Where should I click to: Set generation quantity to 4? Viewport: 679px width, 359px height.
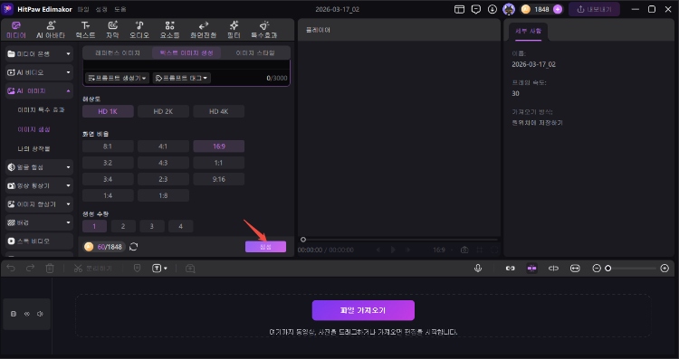pos(180,226)
